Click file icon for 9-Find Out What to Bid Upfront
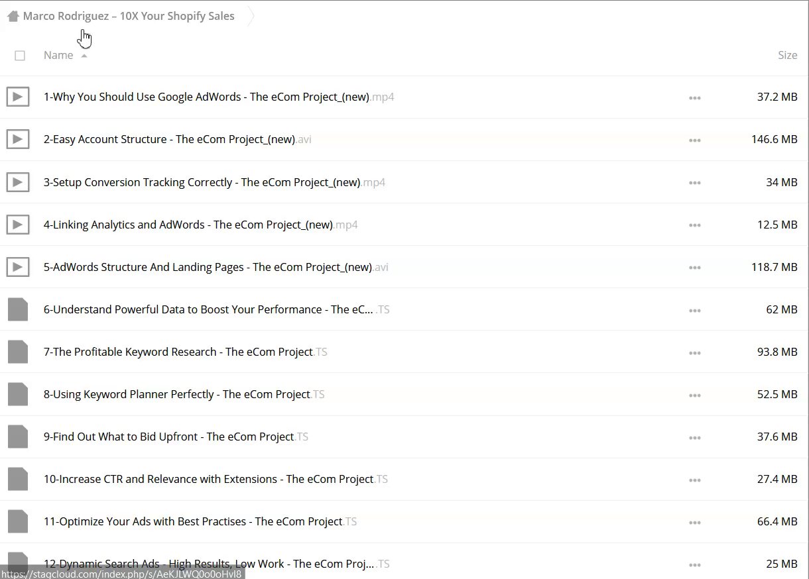 pyautogui.click(x=18, y=437)
